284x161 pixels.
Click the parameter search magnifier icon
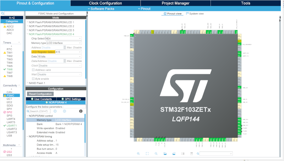[28, 111]
